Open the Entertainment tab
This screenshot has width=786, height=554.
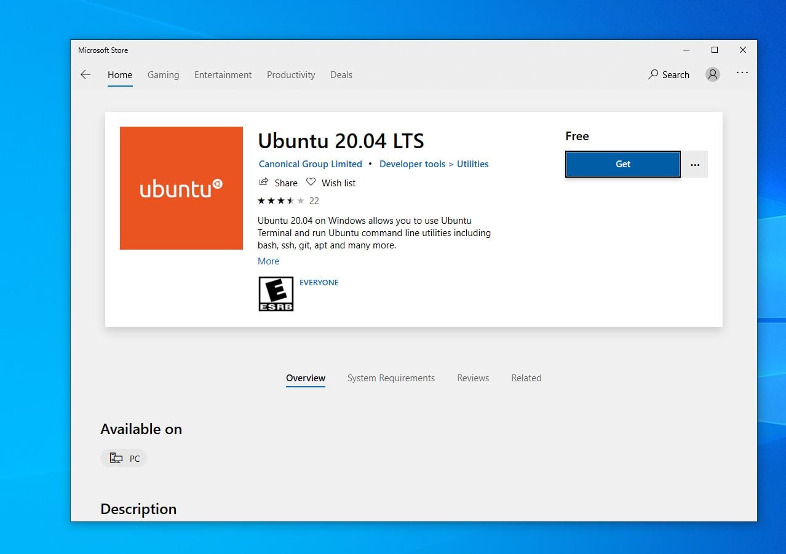tap(223, 75)
